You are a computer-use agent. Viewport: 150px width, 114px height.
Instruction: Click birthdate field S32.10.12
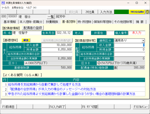click(x=64, y=33)
